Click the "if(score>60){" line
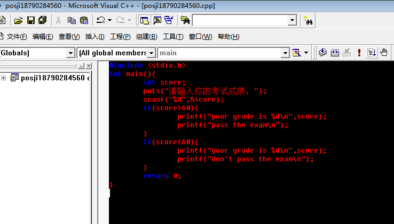The image size is (394, 224). pyautogui.click(x=171, y=108)
